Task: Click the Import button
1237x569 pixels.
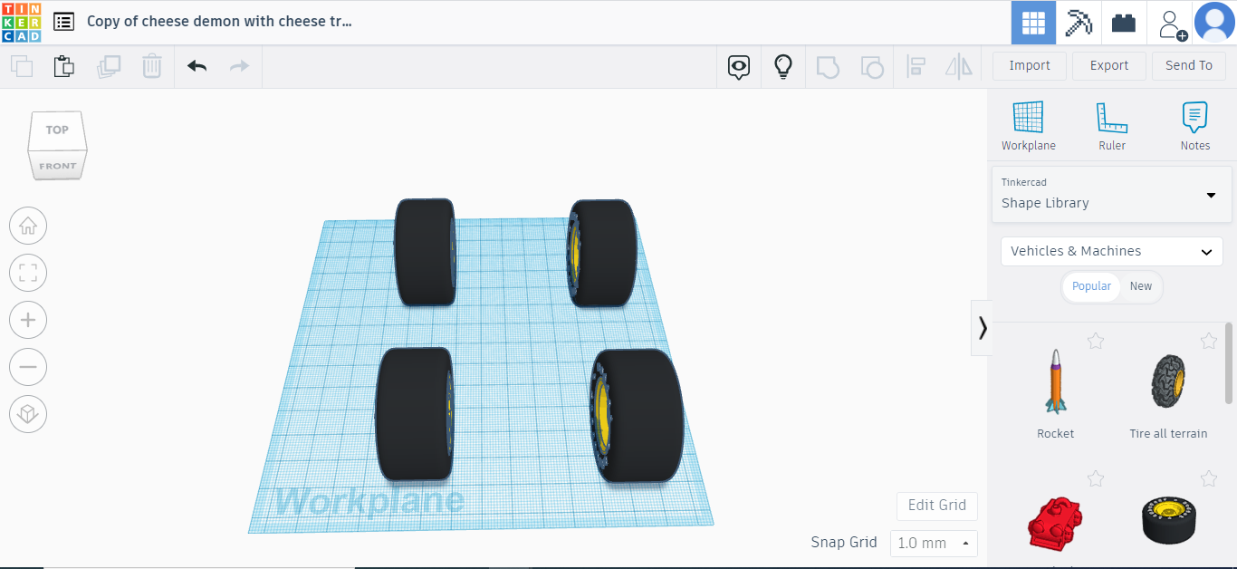Action: pos(1030,65)
